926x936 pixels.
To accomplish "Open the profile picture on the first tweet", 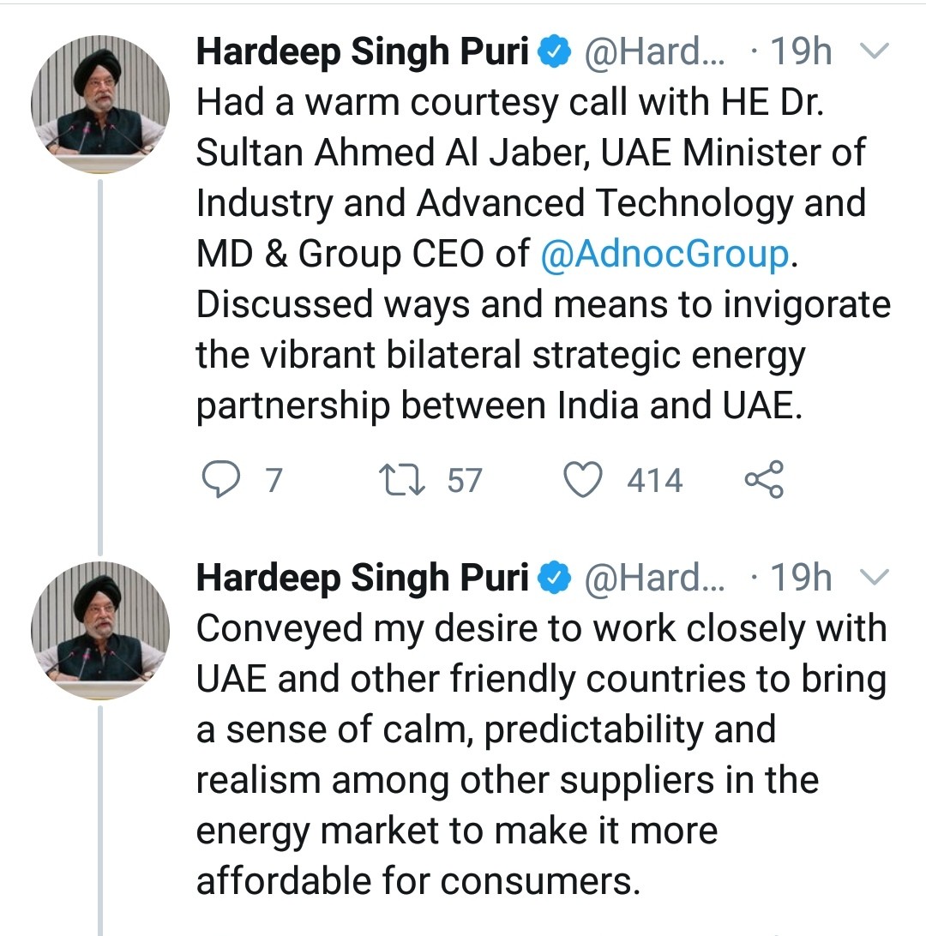I will (x=100, y=104).
